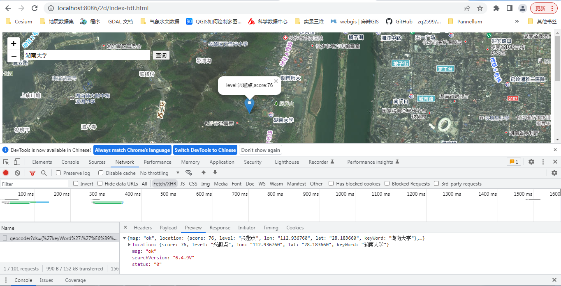Reload the current page
Viewport: 561px width, 286px height.
(x=35, y=8)
